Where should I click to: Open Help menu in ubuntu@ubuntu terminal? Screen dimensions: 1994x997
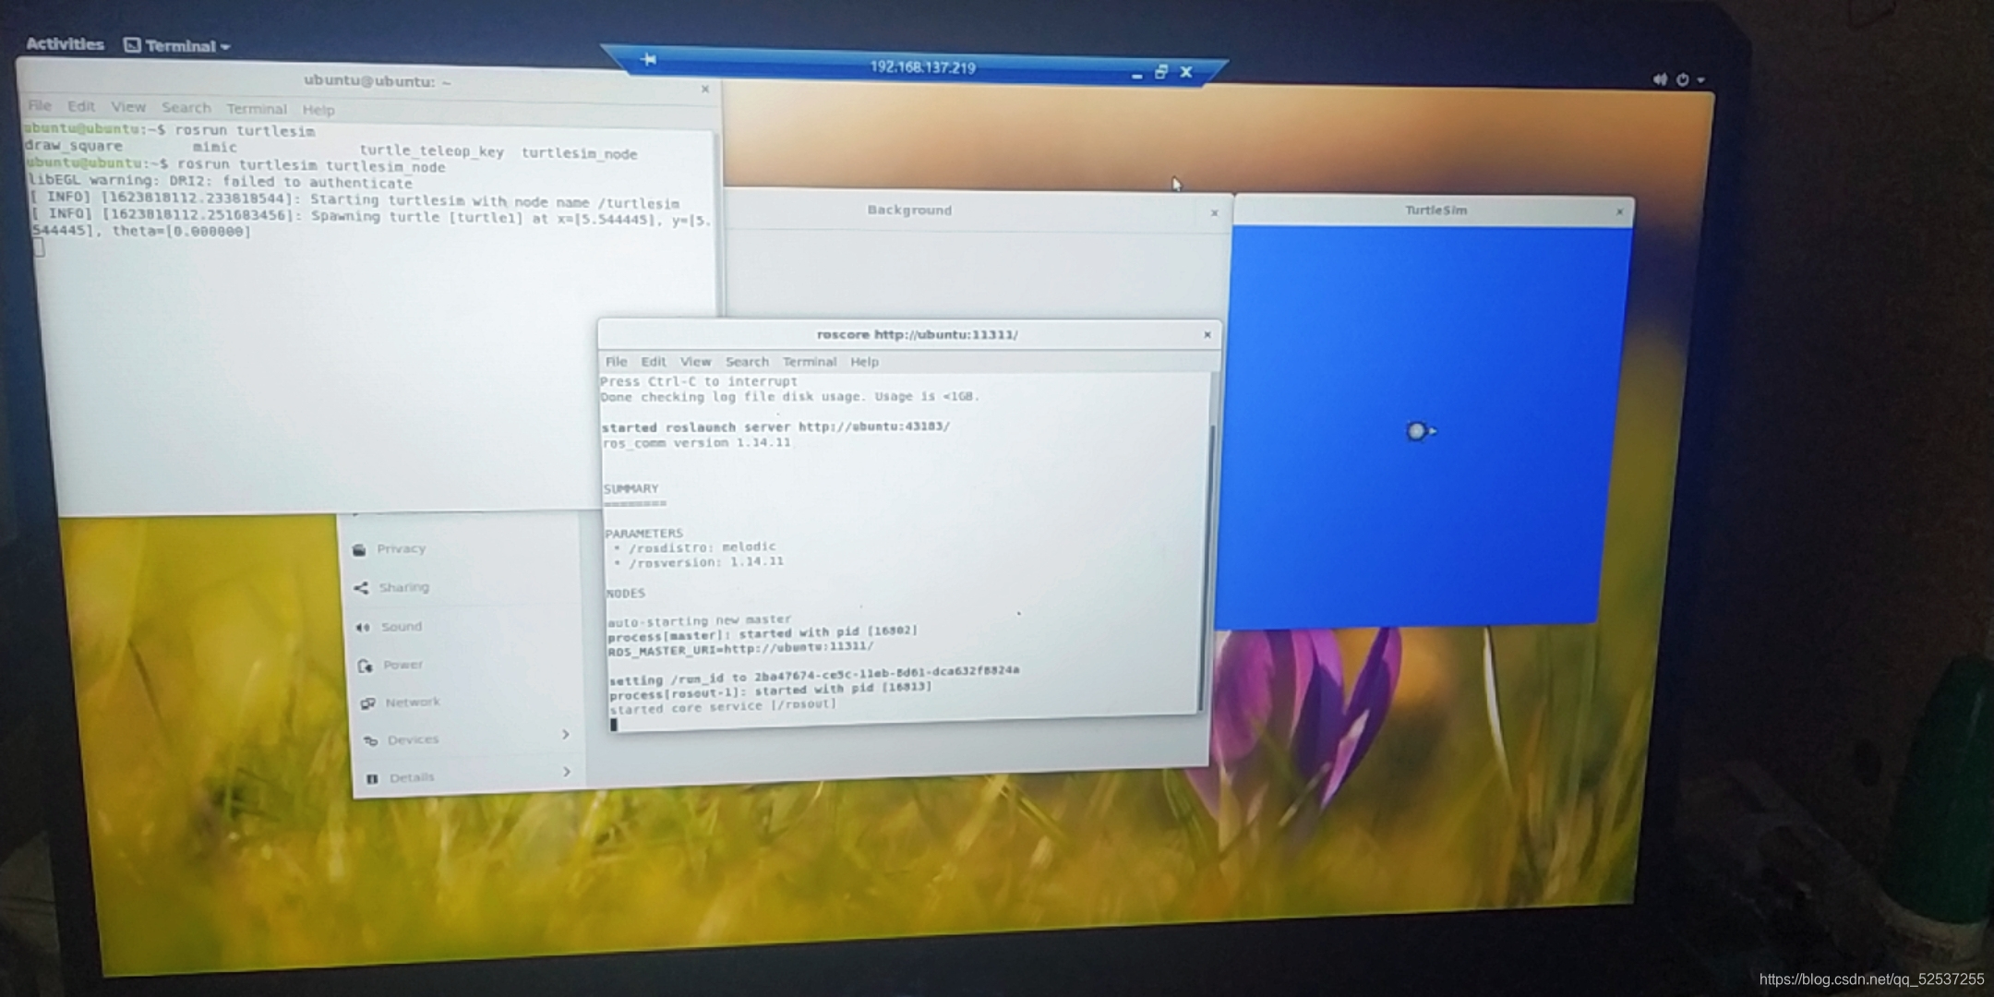pyautogui.click(x=318, y=110)
